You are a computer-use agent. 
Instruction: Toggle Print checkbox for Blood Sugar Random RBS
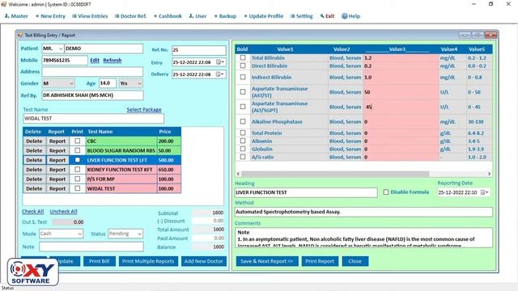tap(78, 150)
